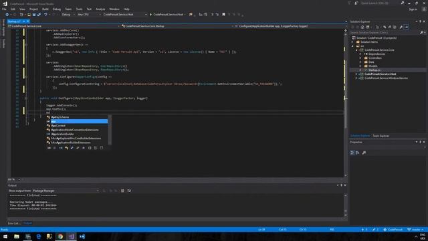
Task: Toggle the class filter in IntelliSense popup
Action: [x=66, y=148]
